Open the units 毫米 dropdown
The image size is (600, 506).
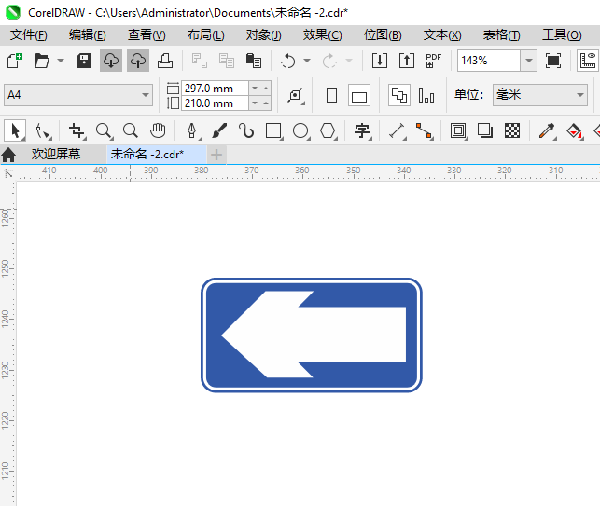click(x=540, y=95)
